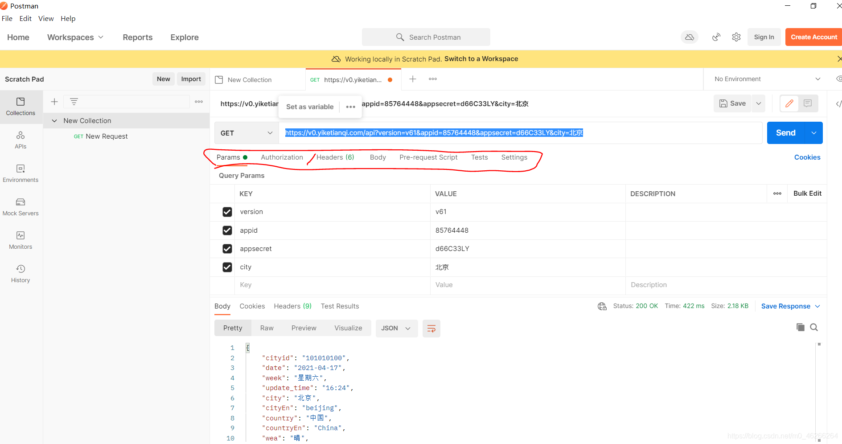Click the plus icon to create collection
Image resolution: width=842 pixels, height=444 pixels.
tap(54, 102)
